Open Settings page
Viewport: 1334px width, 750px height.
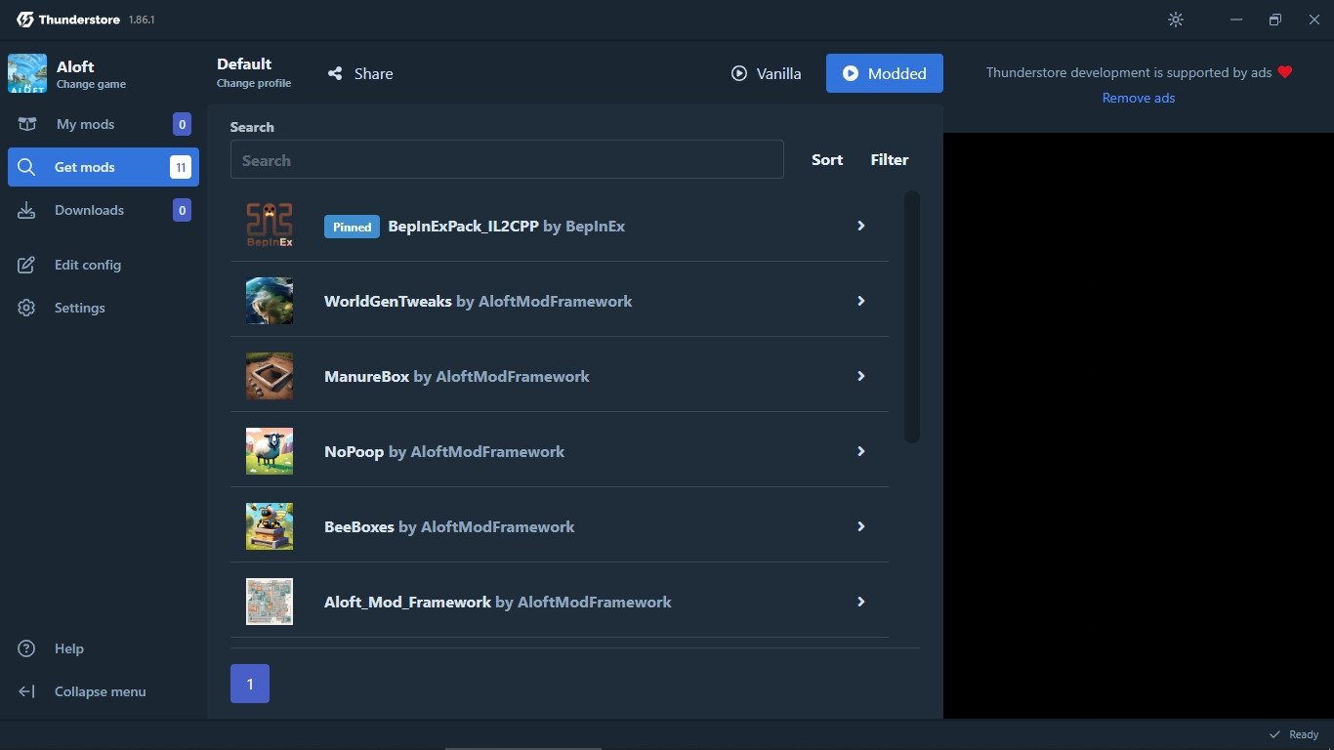103,308
